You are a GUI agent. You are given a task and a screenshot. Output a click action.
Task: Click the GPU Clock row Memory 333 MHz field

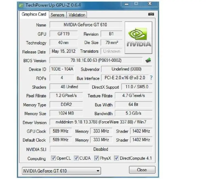[101, 131]
